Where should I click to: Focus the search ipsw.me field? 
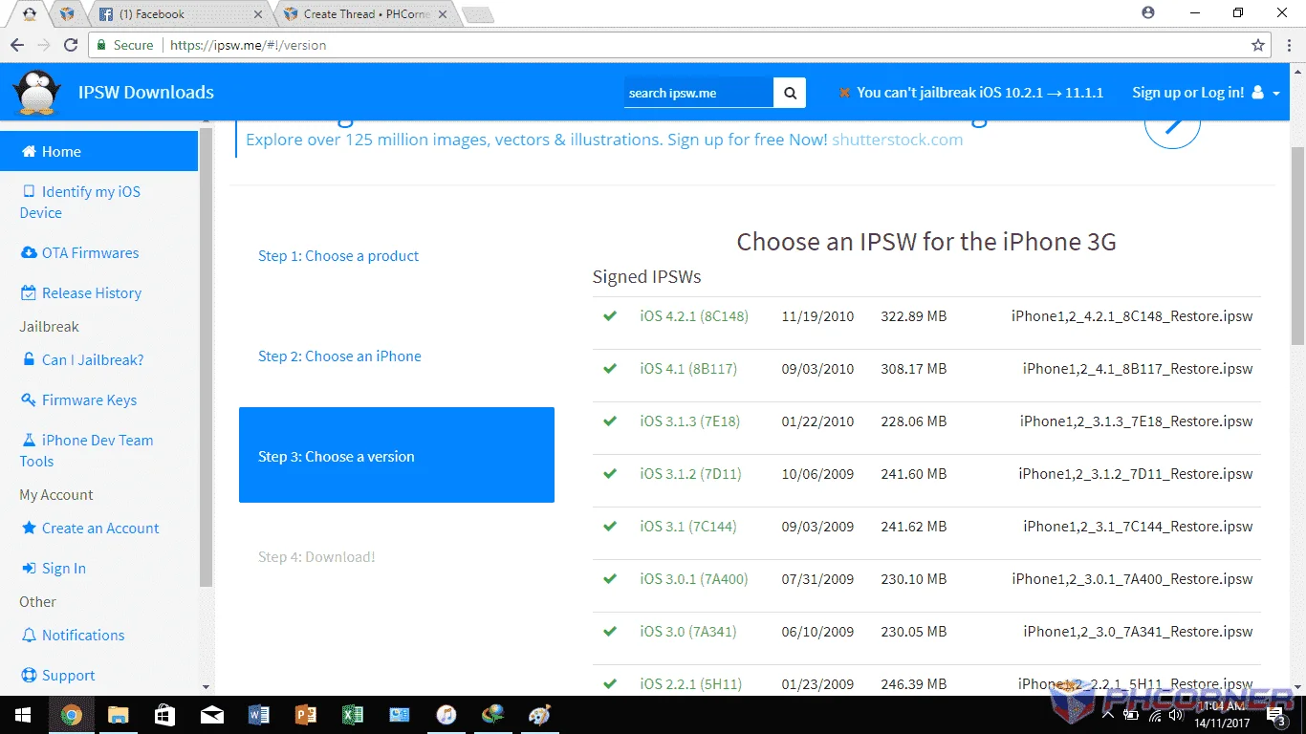(699, 93)
